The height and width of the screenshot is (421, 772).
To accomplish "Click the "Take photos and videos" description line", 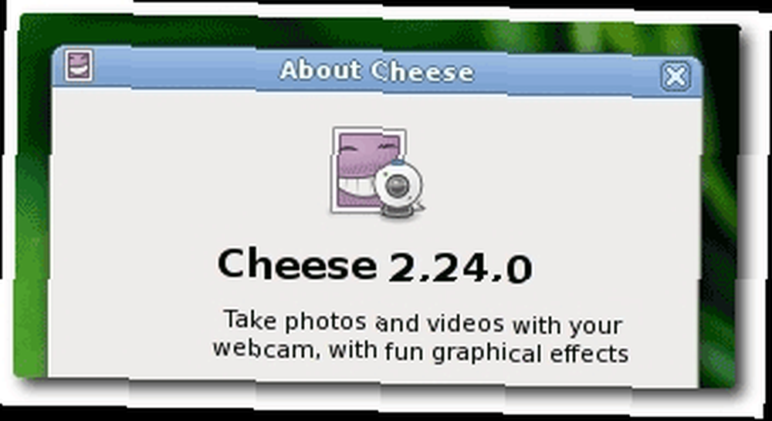I will click(x=422, y=322).
